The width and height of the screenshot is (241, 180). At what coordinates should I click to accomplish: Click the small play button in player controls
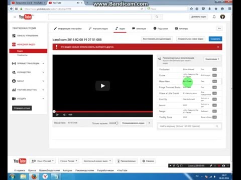pos(57,114)
